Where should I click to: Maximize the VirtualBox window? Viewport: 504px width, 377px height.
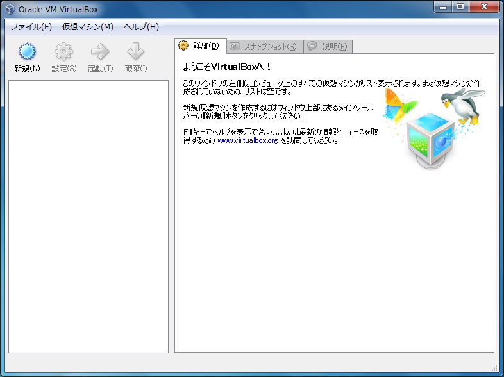(x=460, y=7)
